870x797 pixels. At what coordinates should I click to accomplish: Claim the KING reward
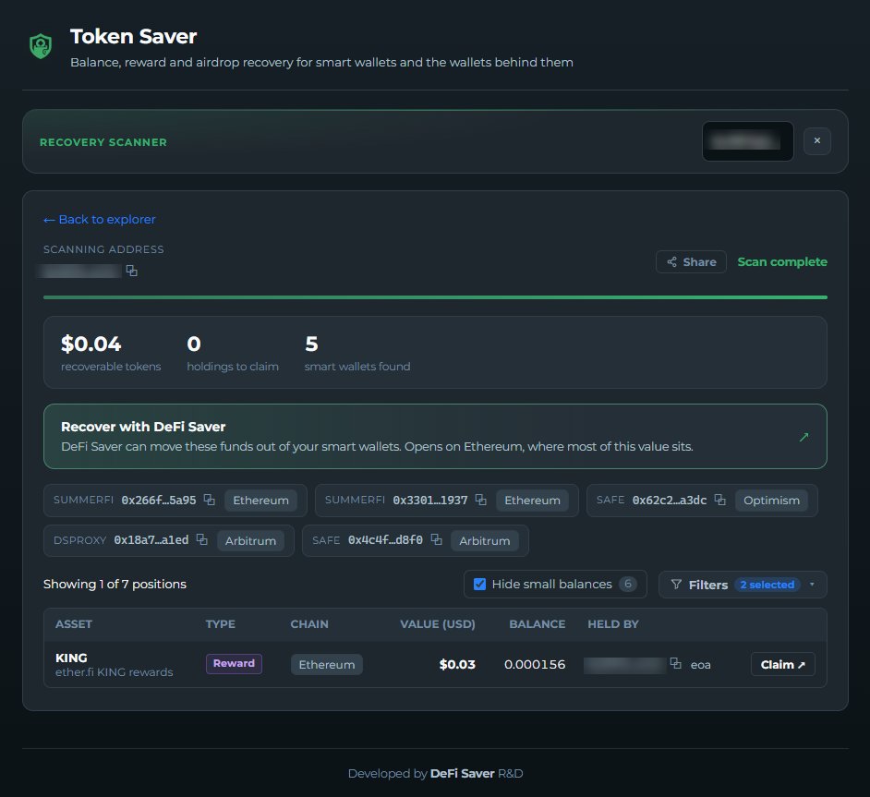782,664
